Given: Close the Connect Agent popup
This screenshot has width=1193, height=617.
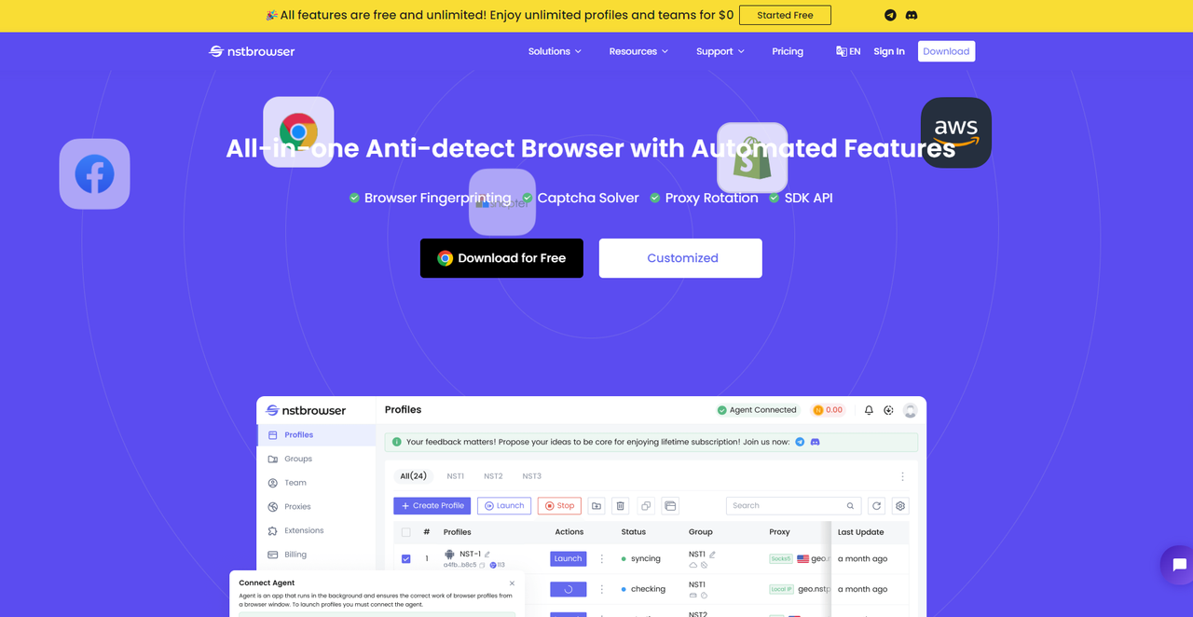Looking at the screenshot, I should (512, 583).
